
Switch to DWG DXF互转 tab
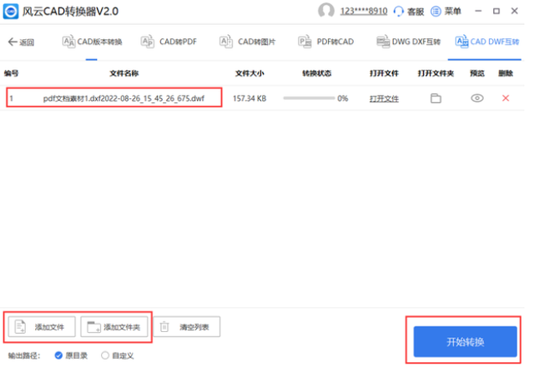408,42
